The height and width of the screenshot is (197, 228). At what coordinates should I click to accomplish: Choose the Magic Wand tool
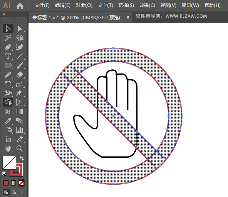(8, 38)
